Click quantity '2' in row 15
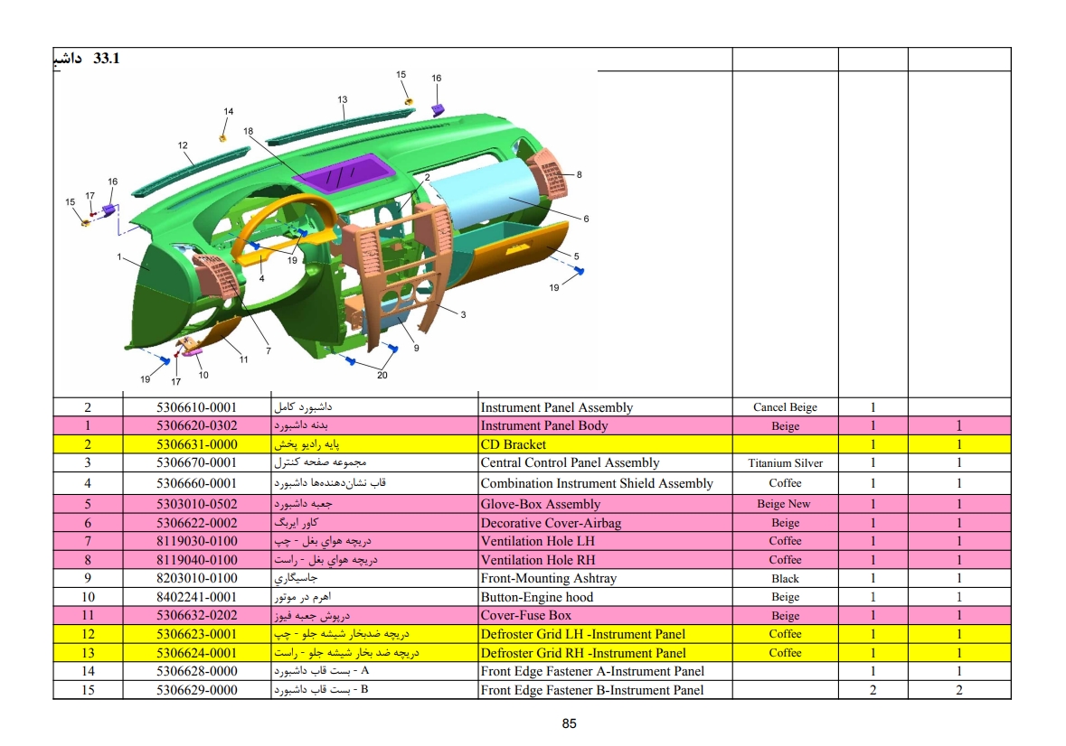This screenshot has width=1066, height=746. [873, 690]
